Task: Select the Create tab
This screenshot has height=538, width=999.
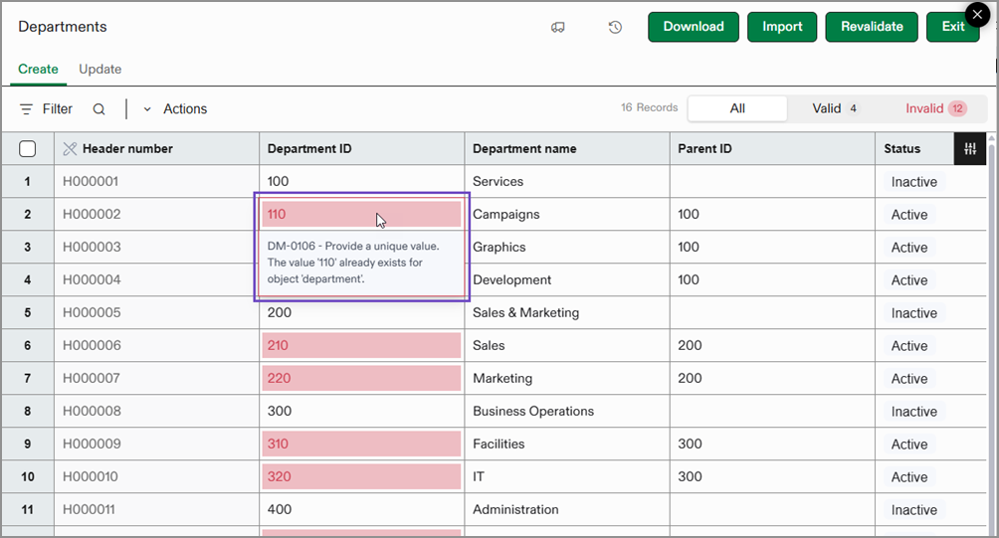Action: pyautogui.click(x=38, y=70)
